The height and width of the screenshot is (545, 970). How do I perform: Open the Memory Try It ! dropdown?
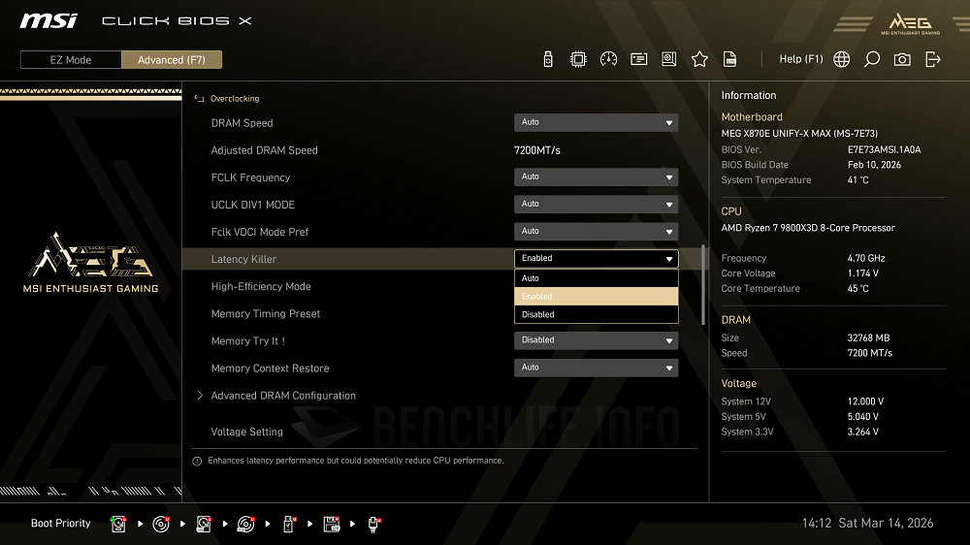tap(596, 340)
